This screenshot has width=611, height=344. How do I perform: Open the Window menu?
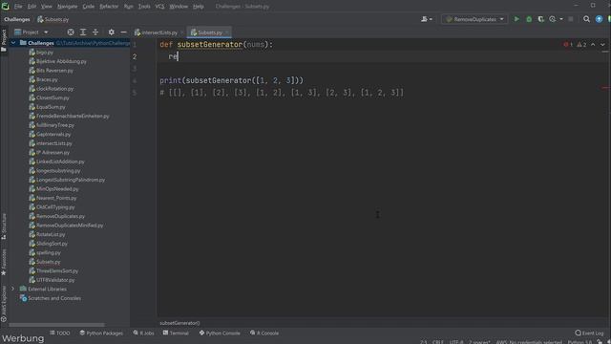point(179,7)
